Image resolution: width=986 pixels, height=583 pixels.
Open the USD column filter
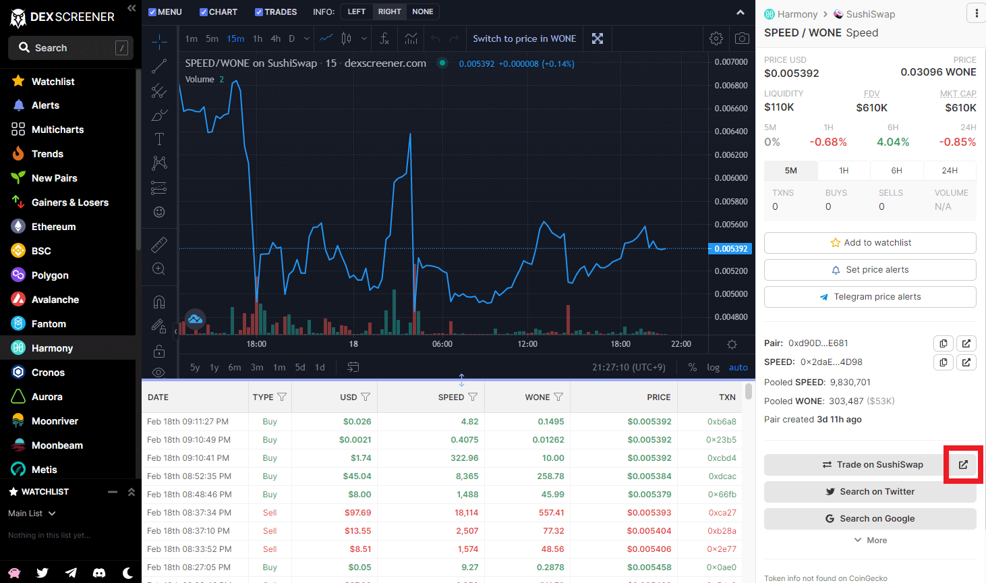(366, 397)
